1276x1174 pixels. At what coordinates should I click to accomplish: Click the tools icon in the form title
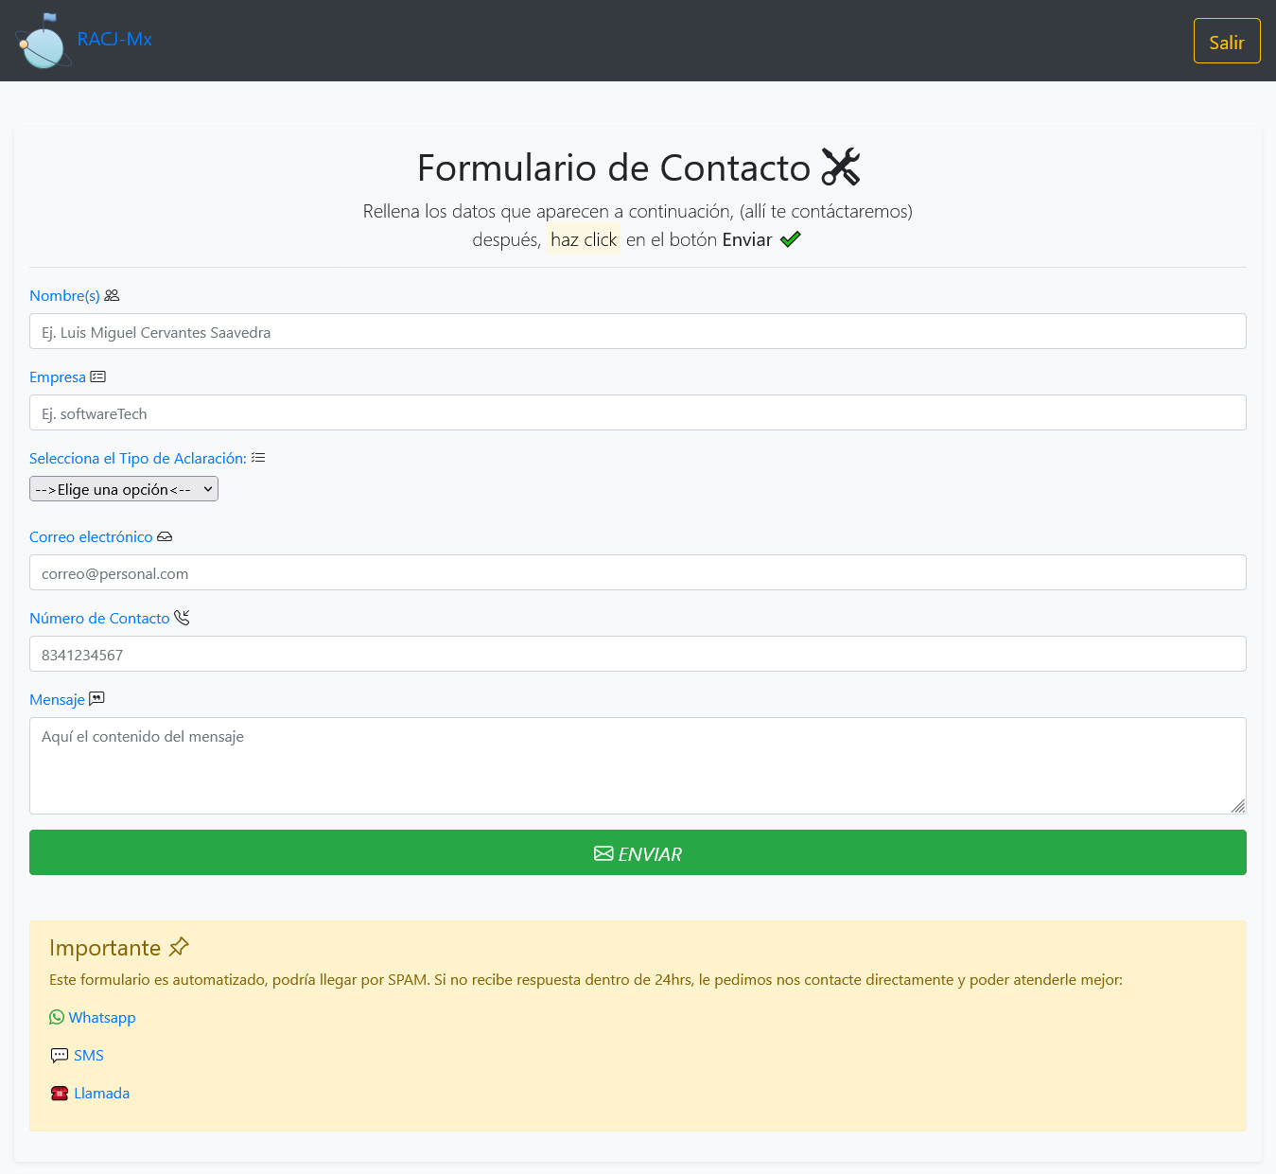pos(840,166)
